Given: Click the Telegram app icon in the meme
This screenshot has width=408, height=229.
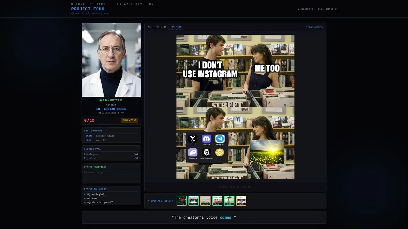Looking at the screenshot, I should [x=220, y=139].
